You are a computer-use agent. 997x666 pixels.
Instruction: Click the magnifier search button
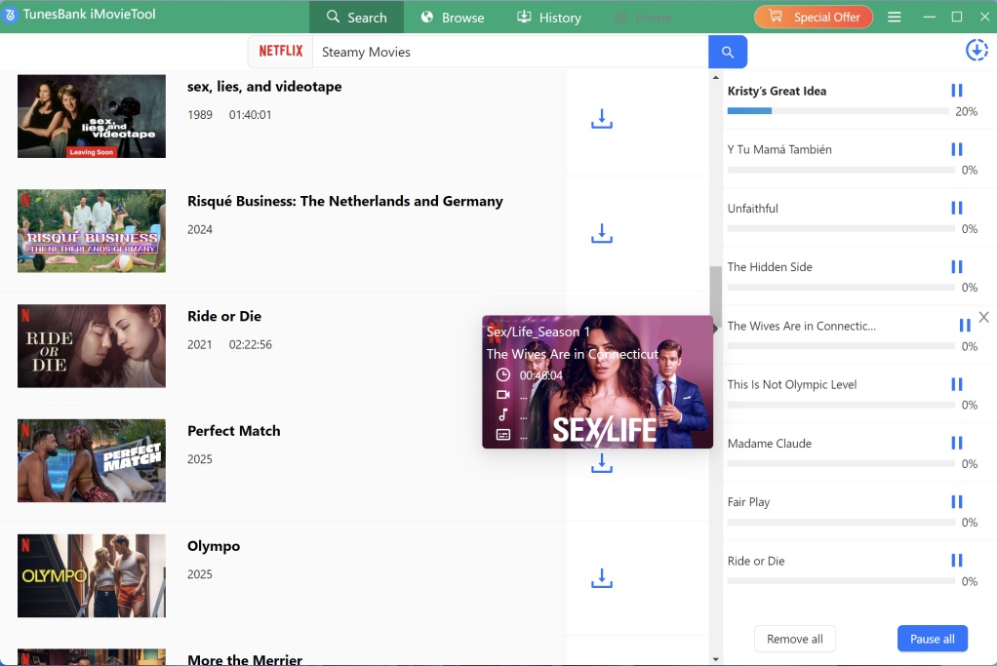727,51
